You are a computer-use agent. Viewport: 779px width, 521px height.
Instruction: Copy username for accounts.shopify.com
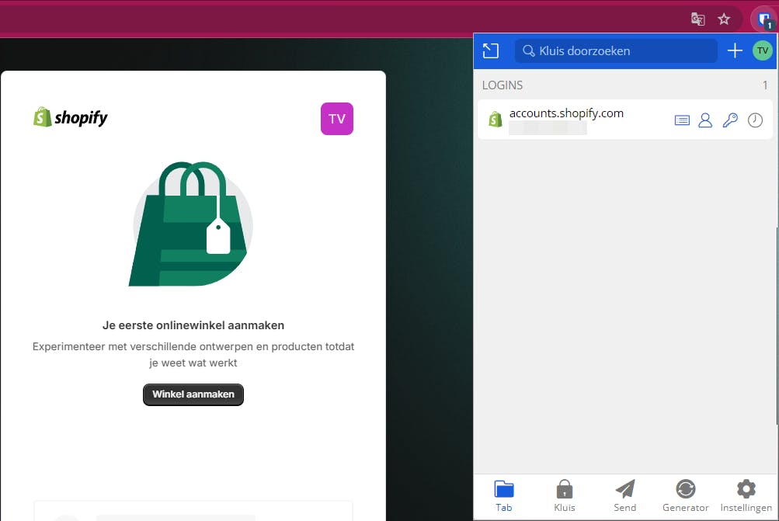point(705,120)
